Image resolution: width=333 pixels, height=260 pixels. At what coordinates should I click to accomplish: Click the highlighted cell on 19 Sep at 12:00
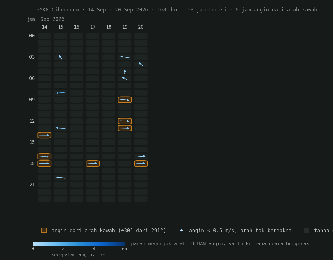(x=125, y=121)
